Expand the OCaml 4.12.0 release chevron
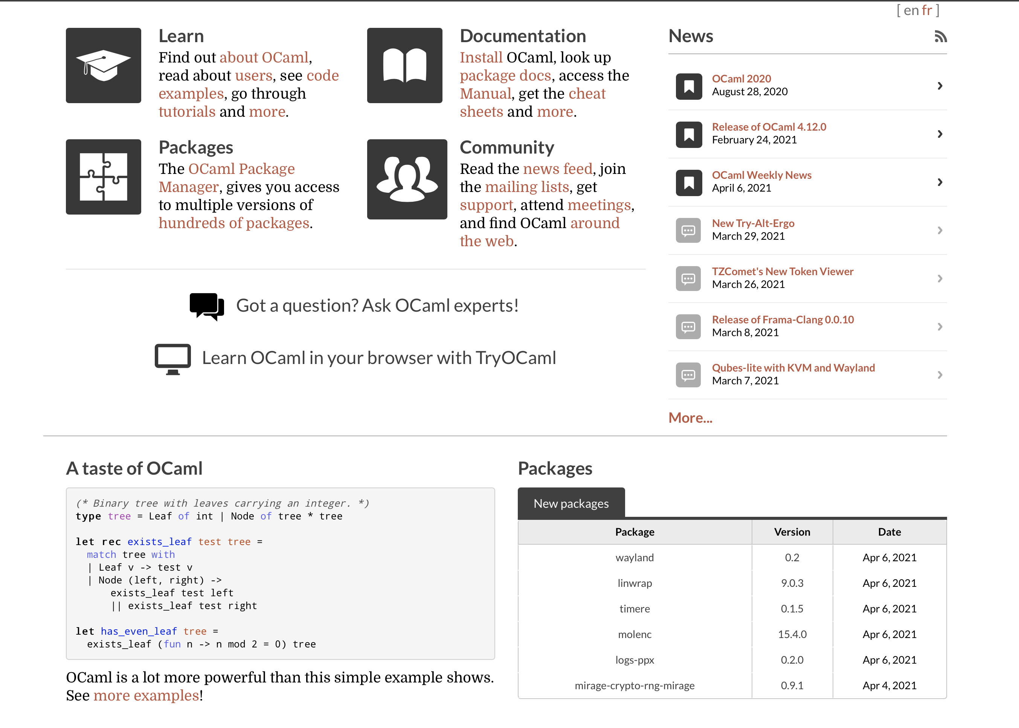This screenshot has width=1019, height=728. pos(940,134)
